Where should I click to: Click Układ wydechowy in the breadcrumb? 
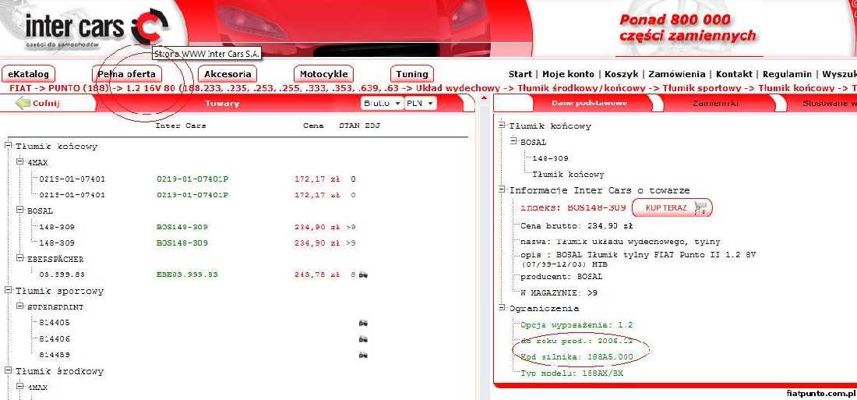tap(457, 88)
